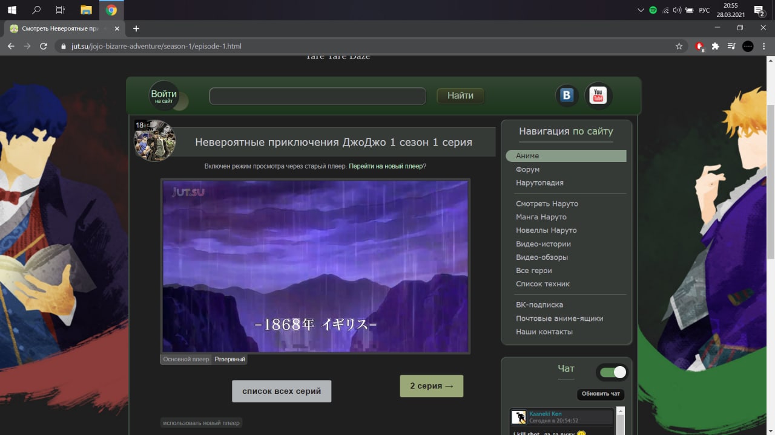Expand hidden system tray icons chevron
775x435 pixels.
pyautogui.click(x=641, y=10)
